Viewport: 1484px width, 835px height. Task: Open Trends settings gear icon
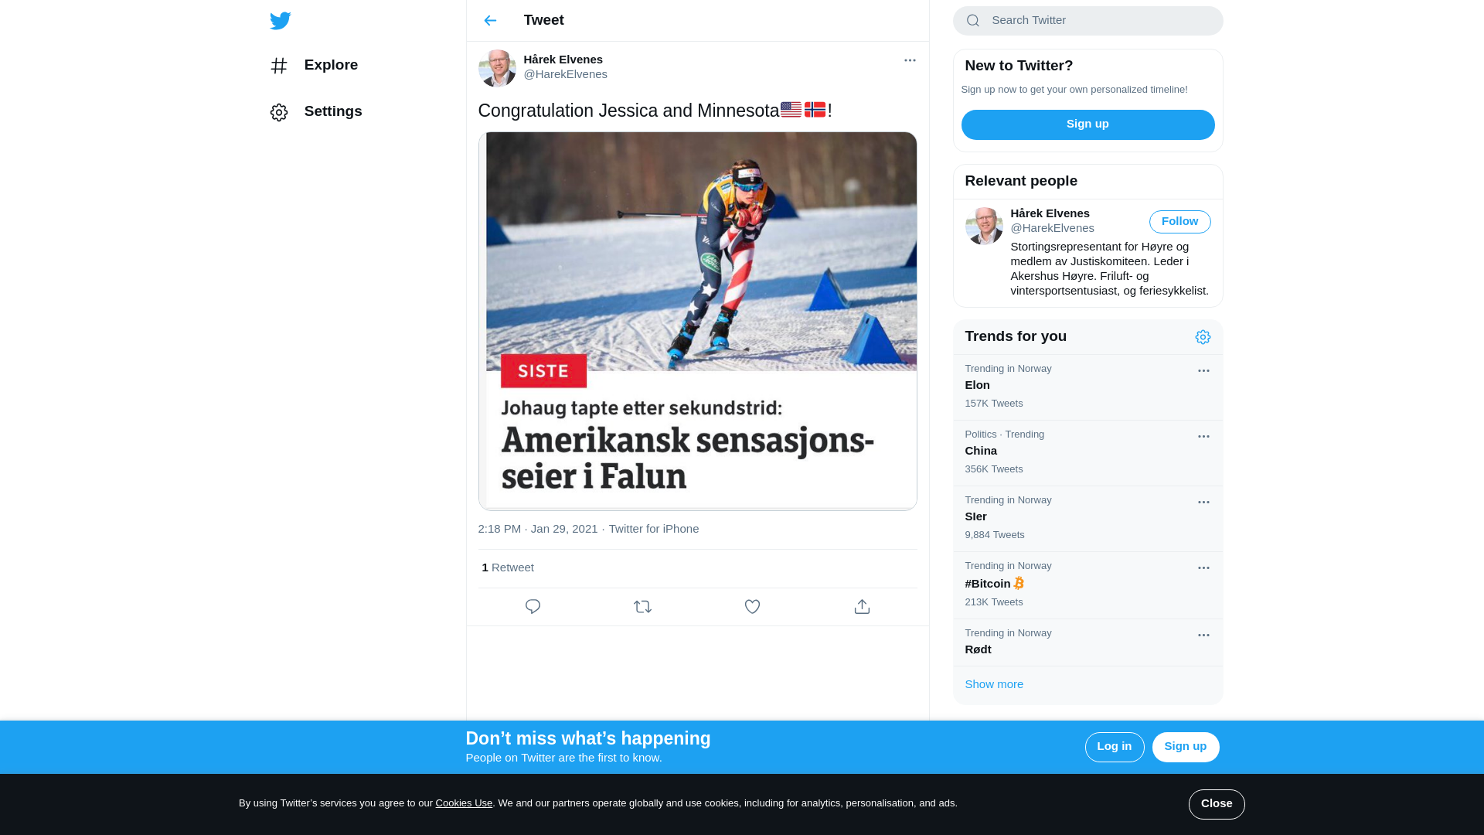[1203, 337]
